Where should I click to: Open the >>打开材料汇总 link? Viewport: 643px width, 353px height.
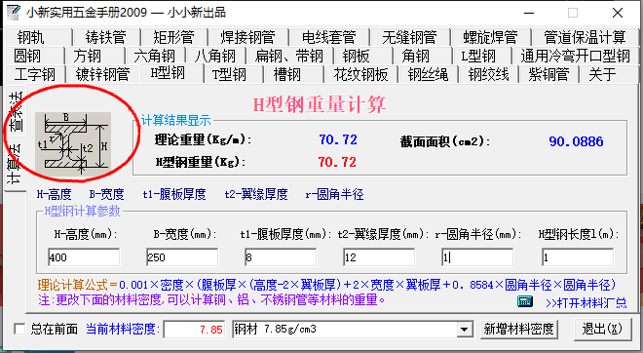coord(586,303)
